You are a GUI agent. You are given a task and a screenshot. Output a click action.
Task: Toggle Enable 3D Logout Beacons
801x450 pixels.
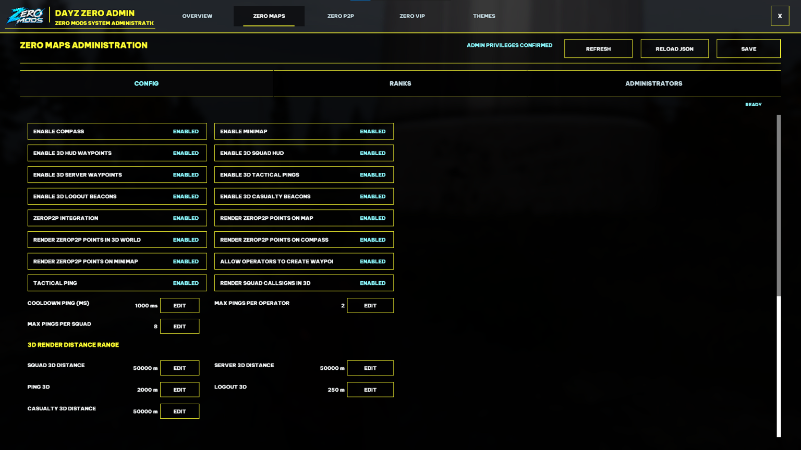117,196
